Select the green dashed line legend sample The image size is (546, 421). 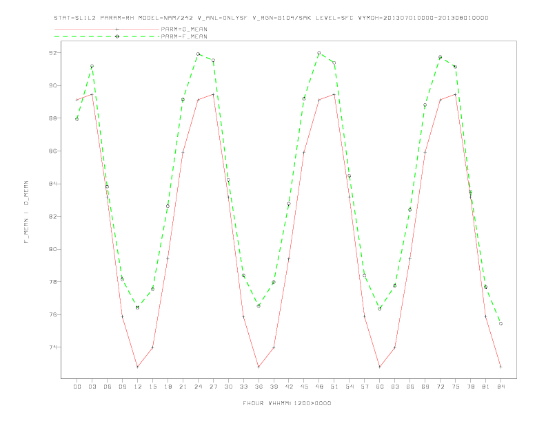click(x=107, y=36)
